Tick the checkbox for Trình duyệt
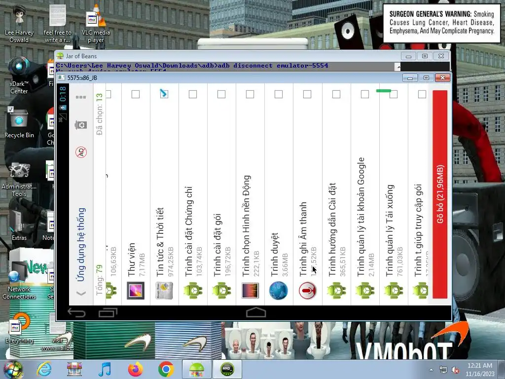This screenshot has width=505, height=379. [x=279, y=94]
